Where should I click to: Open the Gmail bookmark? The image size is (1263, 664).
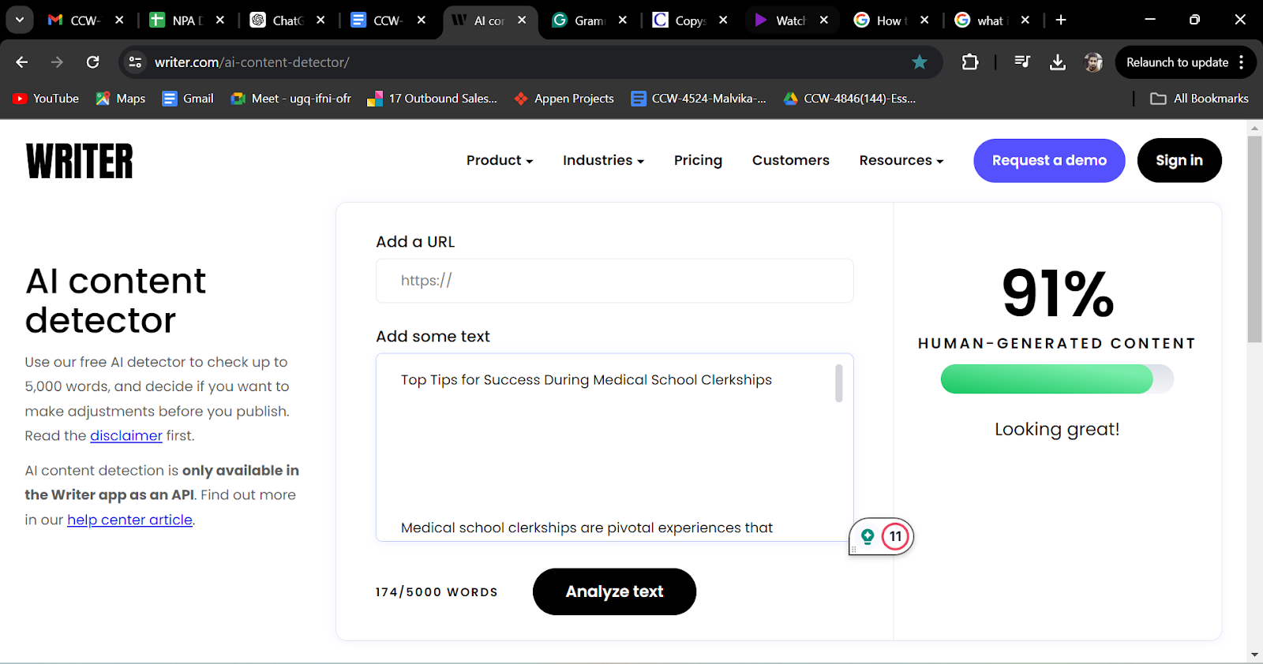pos(188,99)
